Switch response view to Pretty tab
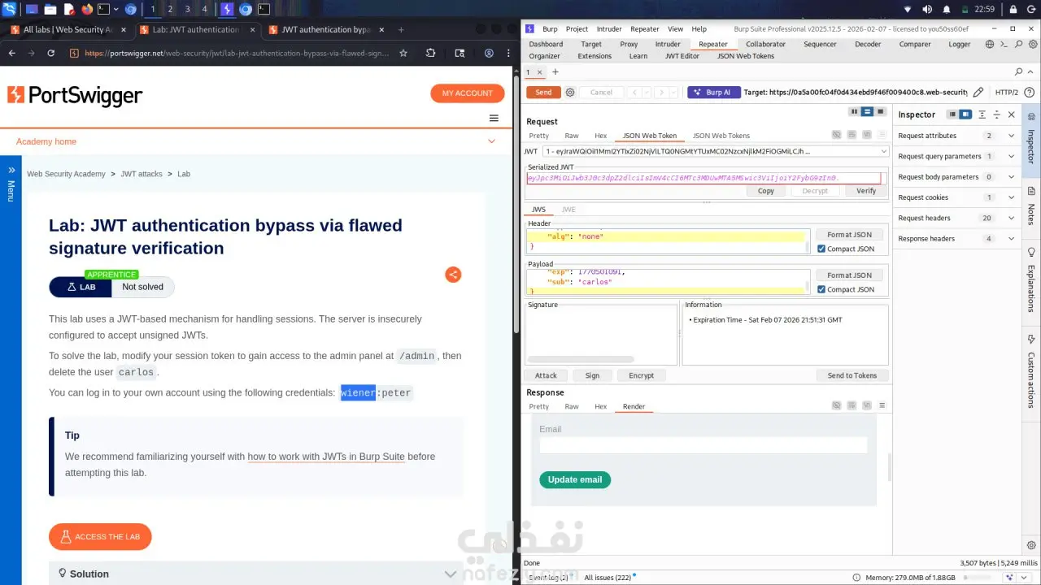This screenshot has width=1041, height=585. [x=538, y=406]
